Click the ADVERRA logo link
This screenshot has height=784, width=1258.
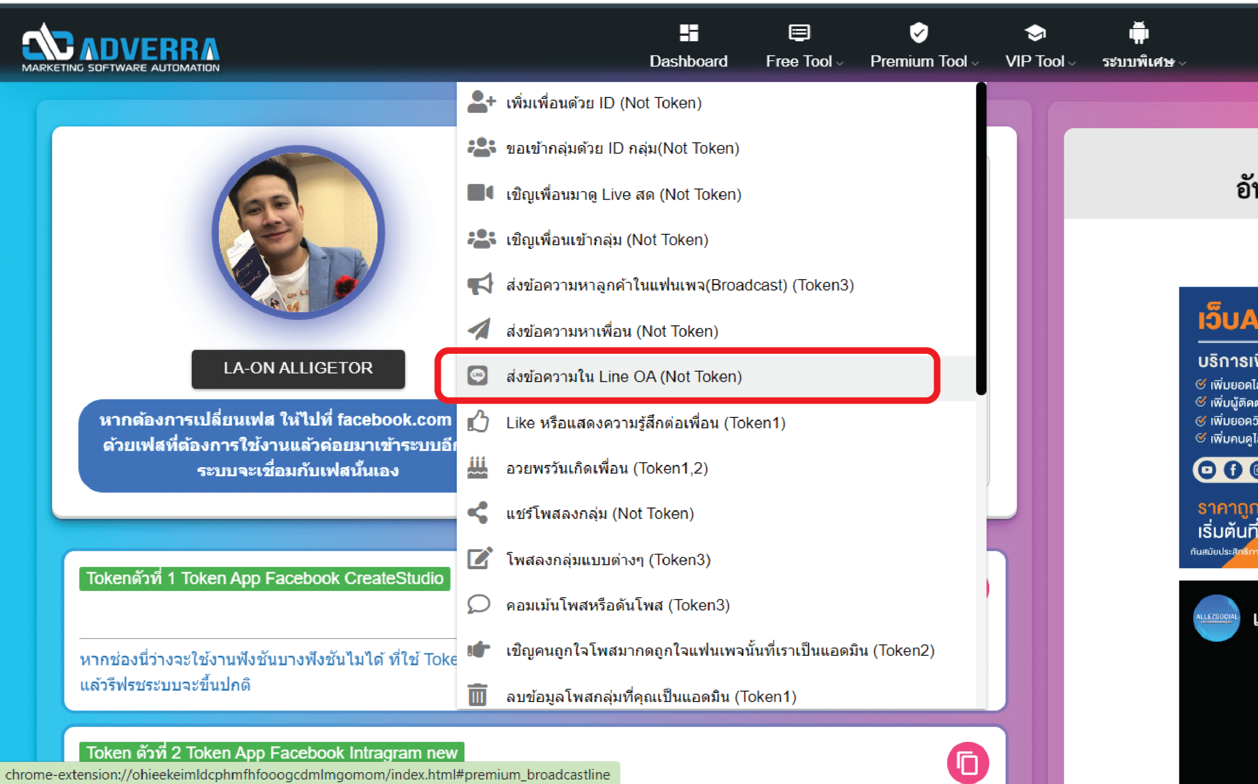121,48
